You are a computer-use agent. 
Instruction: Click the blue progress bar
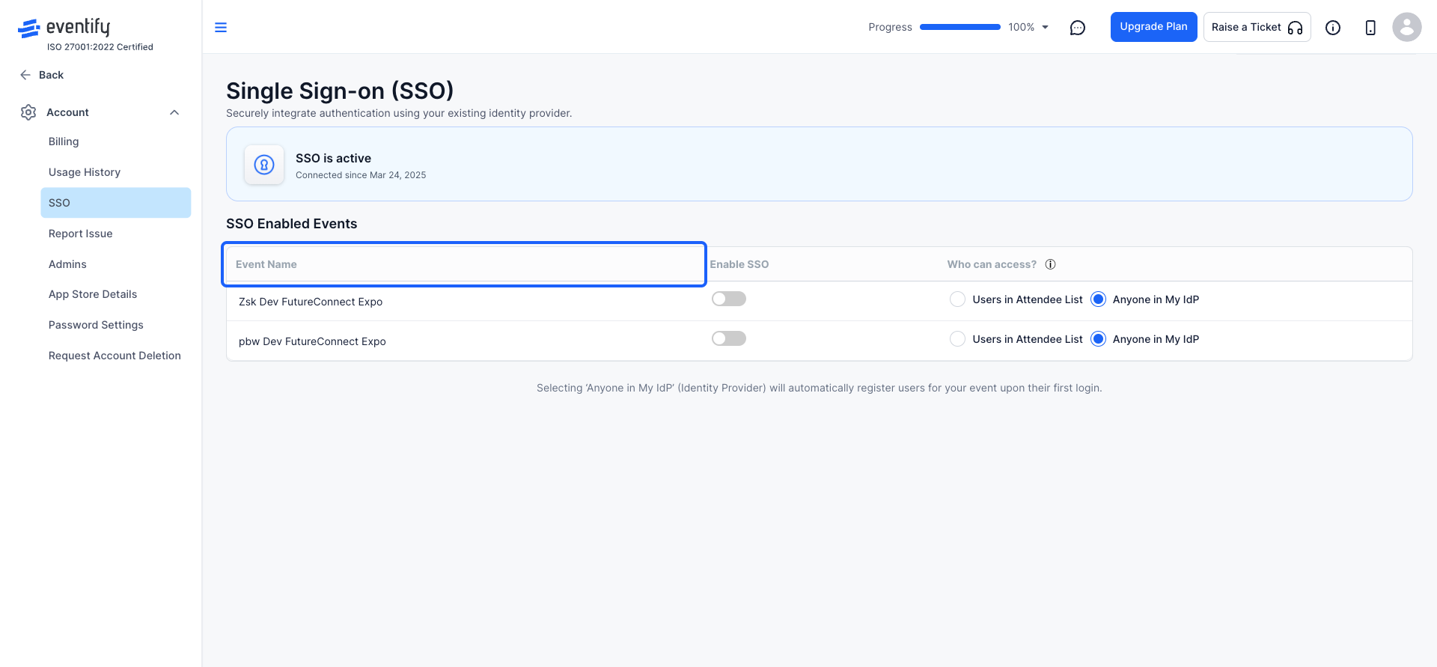pyautogui.click(x=959, y=27)
